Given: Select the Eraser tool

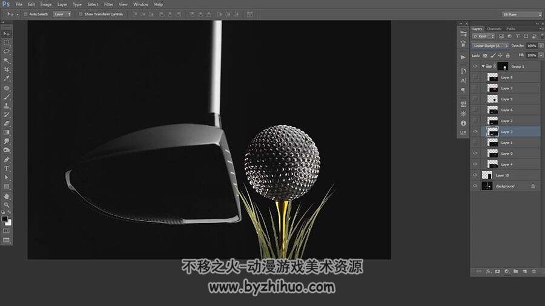Looking at the screenshot, I should [x=7, y=124].
